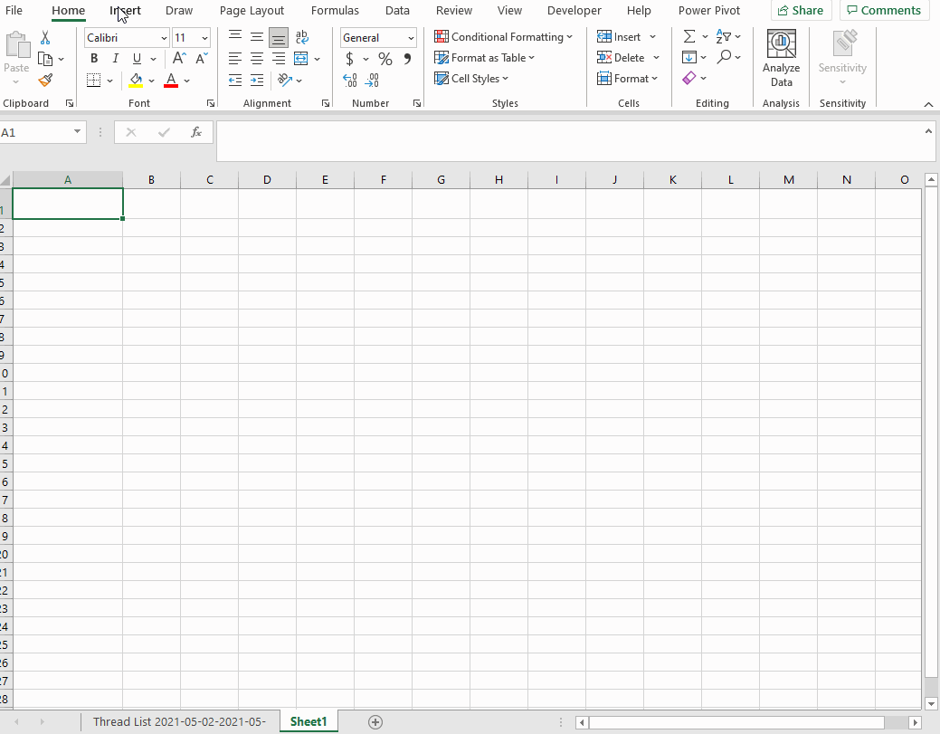Select the Sheet1 worksheet tab
This screenshot has height=734, width=940.
tap(309, 721)
